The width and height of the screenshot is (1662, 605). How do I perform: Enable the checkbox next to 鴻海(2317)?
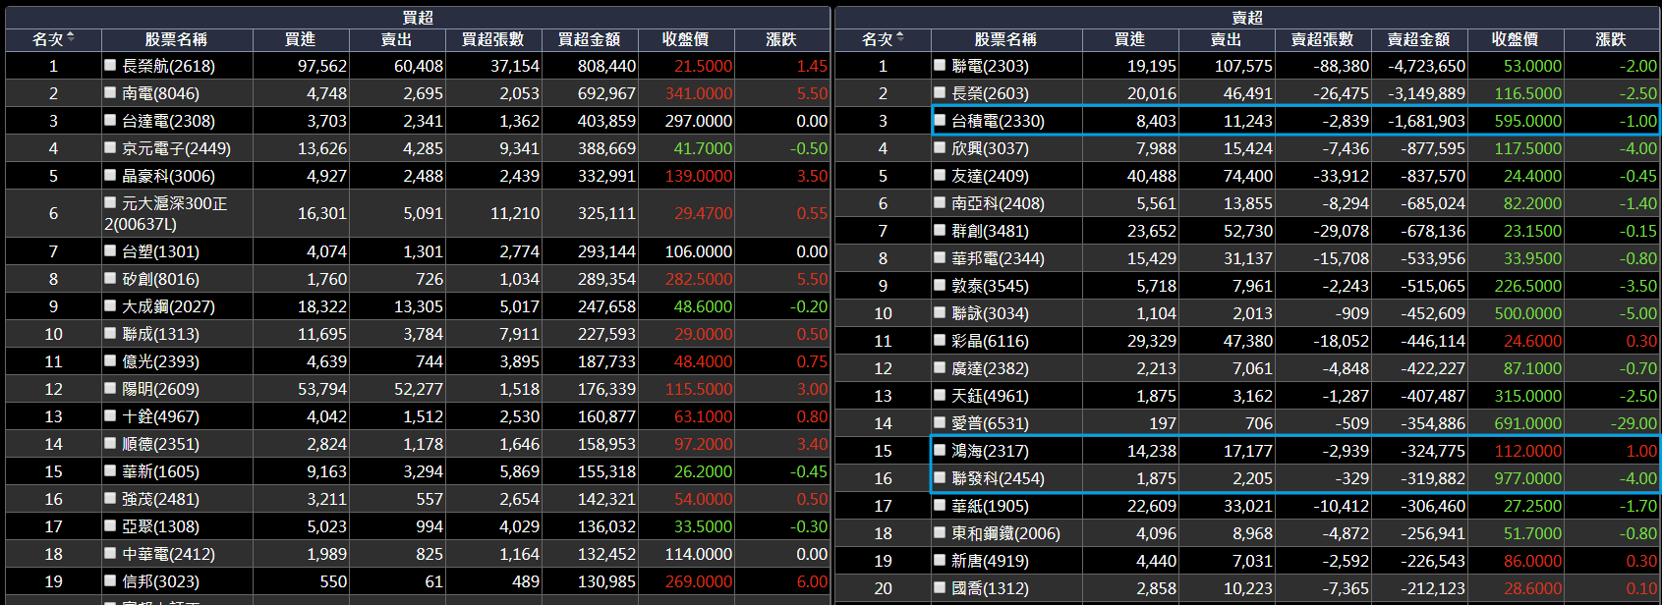(x=940, y=451)
